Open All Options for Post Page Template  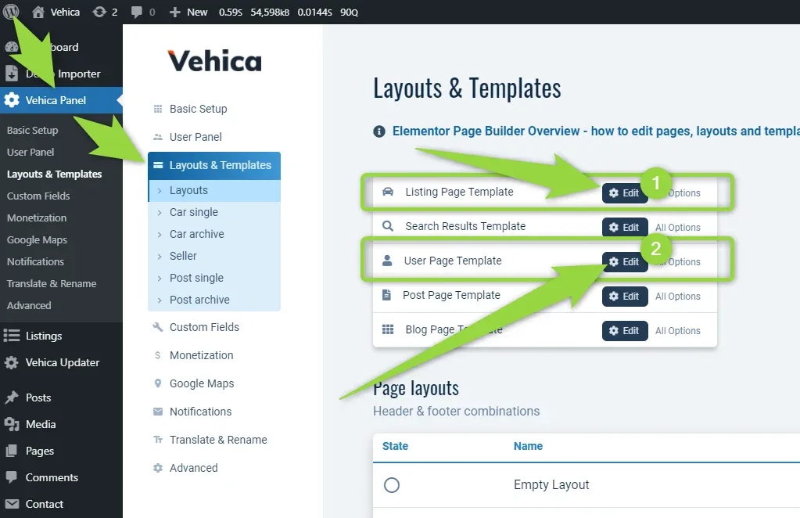click(x=677, y=297)
